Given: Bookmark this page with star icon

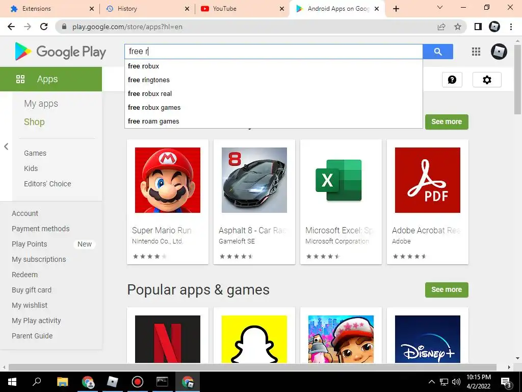Looking at the screenshot, I should click(458, 27).
